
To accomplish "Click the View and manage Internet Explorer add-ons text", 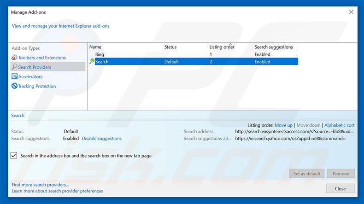I will (60, 26).
